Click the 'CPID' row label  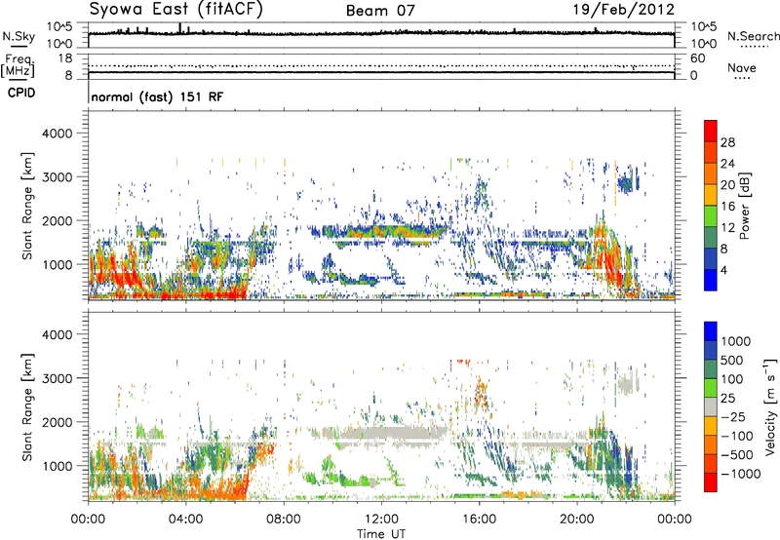coord(21,93)
